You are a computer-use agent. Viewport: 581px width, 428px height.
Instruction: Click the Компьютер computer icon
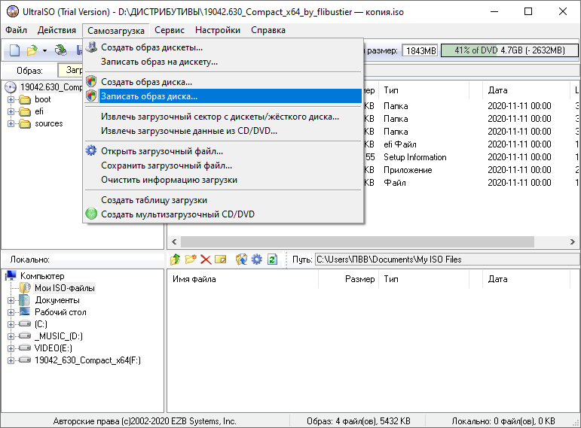pos(11,276)
